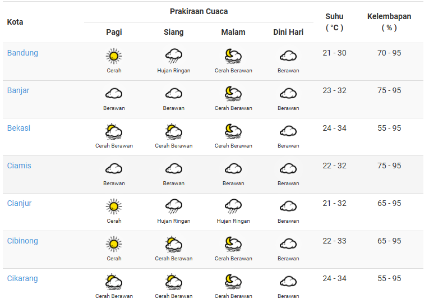Click Bandung's midday light rain icon

click(x=173, y=56)
